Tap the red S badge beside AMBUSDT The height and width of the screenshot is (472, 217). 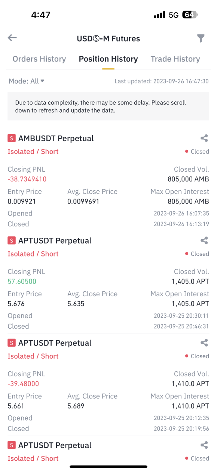12,138
